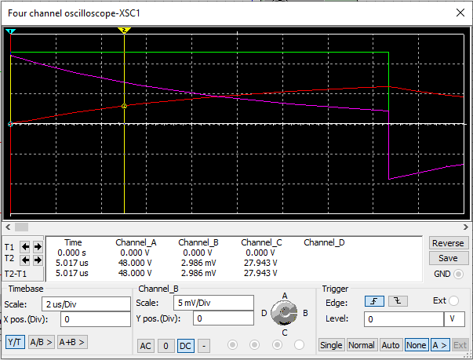
Task: Close the oscilloscope window
Action: [x=460, y=13]
